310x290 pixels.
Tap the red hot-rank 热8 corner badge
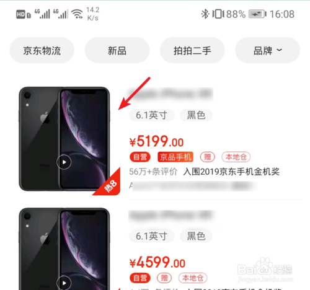(x=109, y=184)
